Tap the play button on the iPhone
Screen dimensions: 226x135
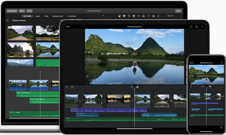[210, 86]
